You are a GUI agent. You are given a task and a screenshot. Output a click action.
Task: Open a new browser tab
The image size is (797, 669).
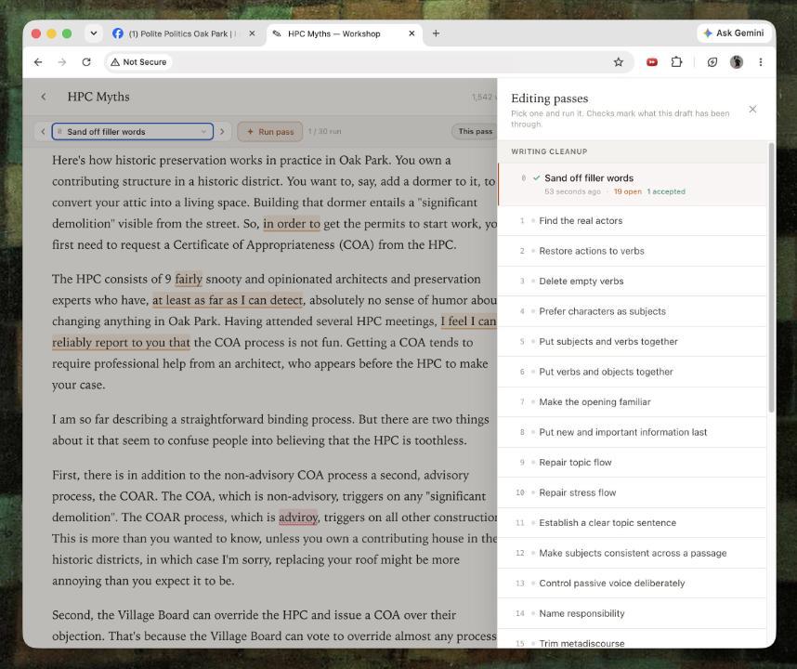[x=436, y=33]
